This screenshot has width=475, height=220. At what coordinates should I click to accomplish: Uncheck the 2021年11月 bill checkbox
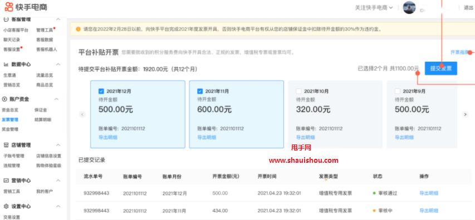coord(200,91)
